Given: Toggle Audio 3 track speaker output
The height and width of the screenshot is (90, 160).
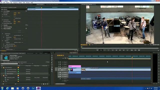Looking at the screenshot, I should (59, 77).
